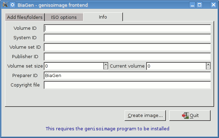Click the genisoimage requirement notice text

(x=107, y=129)
